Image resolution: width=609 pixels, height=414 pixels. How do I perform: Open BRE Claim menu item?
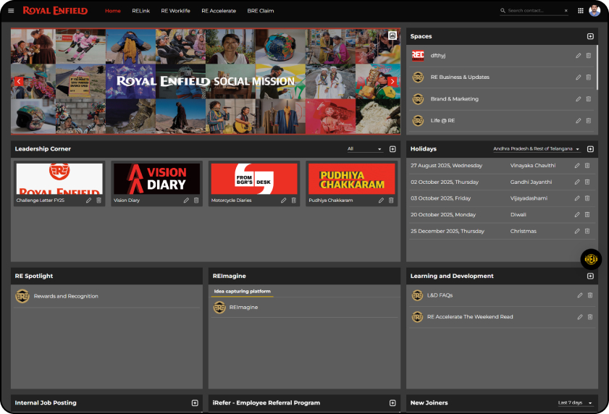coord(261,11)
